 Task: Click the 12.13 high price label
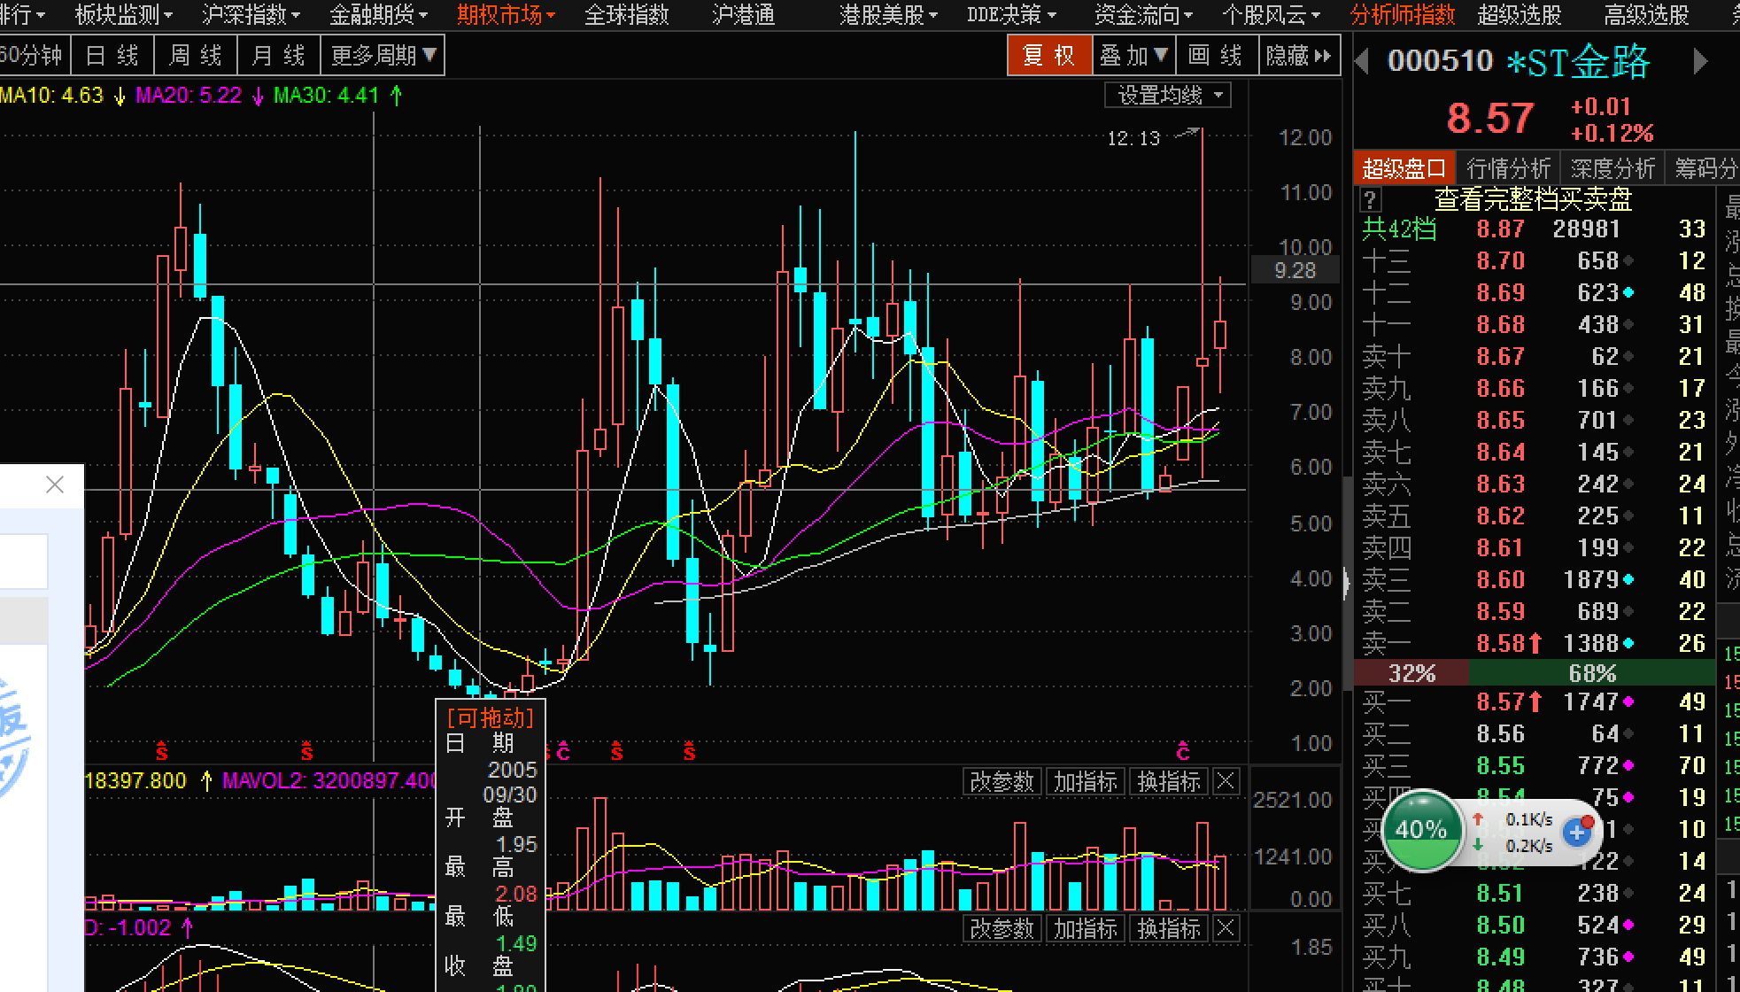(x=1133, y=138)
